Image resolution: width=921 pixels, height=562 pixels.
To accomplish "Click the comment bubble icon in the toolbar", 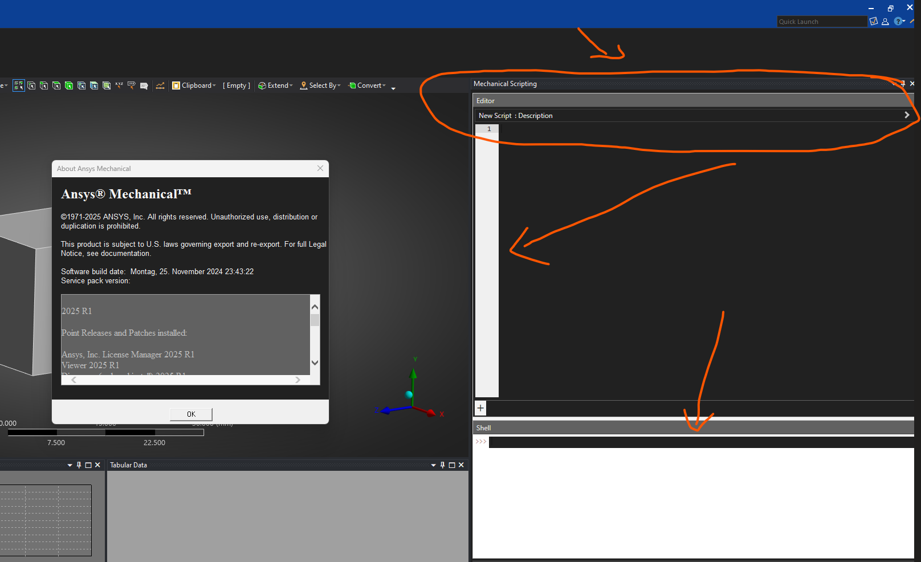I will tap(144, 85).
